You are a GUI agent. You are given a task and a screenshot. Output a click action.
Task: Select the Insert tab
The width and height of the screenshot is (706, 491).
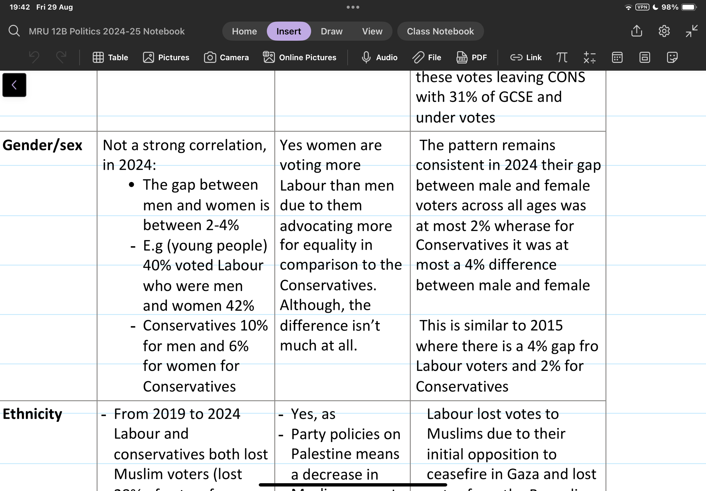pos(289,31)
